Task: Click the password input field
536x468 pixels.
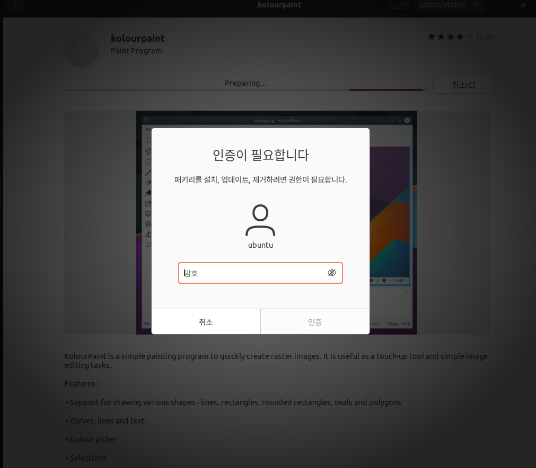Action: 260,273
